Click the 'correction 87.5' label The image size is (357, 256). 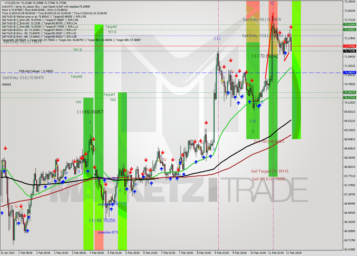coord(108,232)
